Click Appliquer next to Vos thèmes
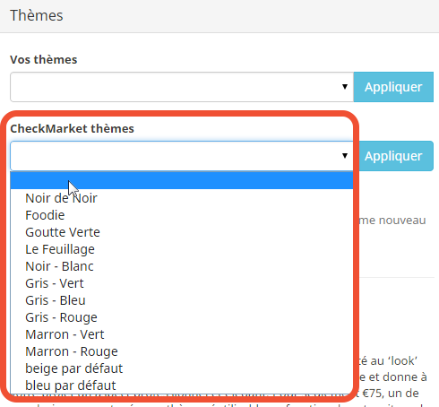439x407 pixels. [393, 87]
